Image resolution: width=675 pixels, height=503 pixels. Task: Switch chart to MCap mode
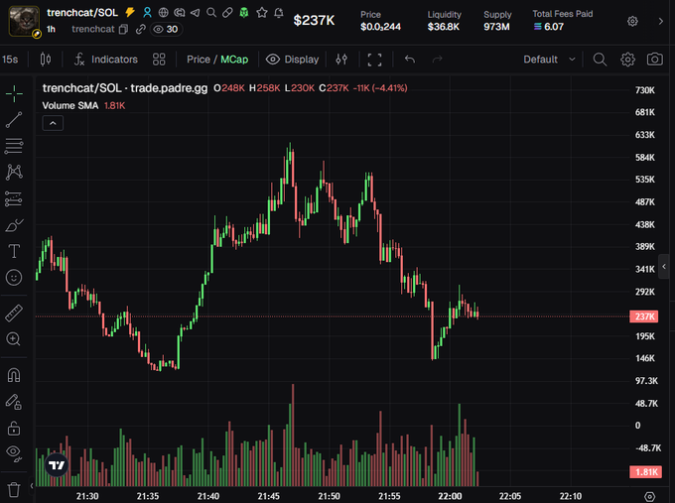(234, 60)
